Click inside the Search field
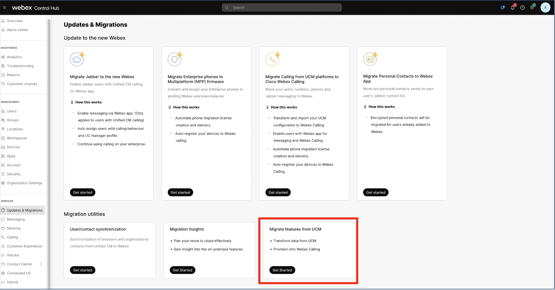Screen dimensions: 555x290 point(281,7)
